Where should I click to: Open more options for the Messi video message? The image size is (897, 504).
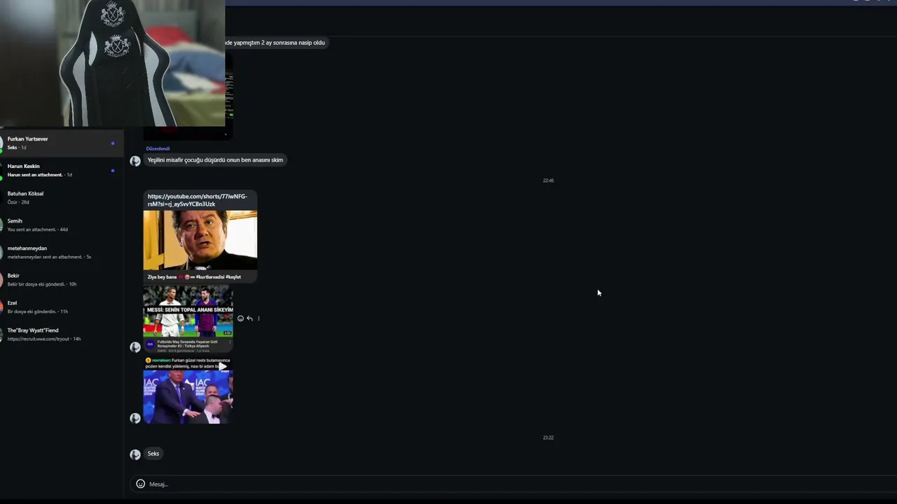[x=259, y=318]
